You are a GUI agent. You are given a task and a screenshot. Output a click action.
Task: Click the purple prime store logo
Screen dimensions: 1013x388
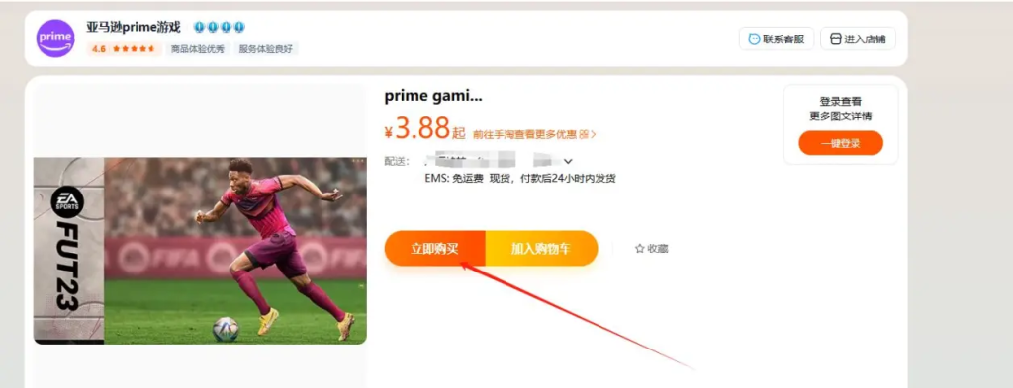click(55, 39)
